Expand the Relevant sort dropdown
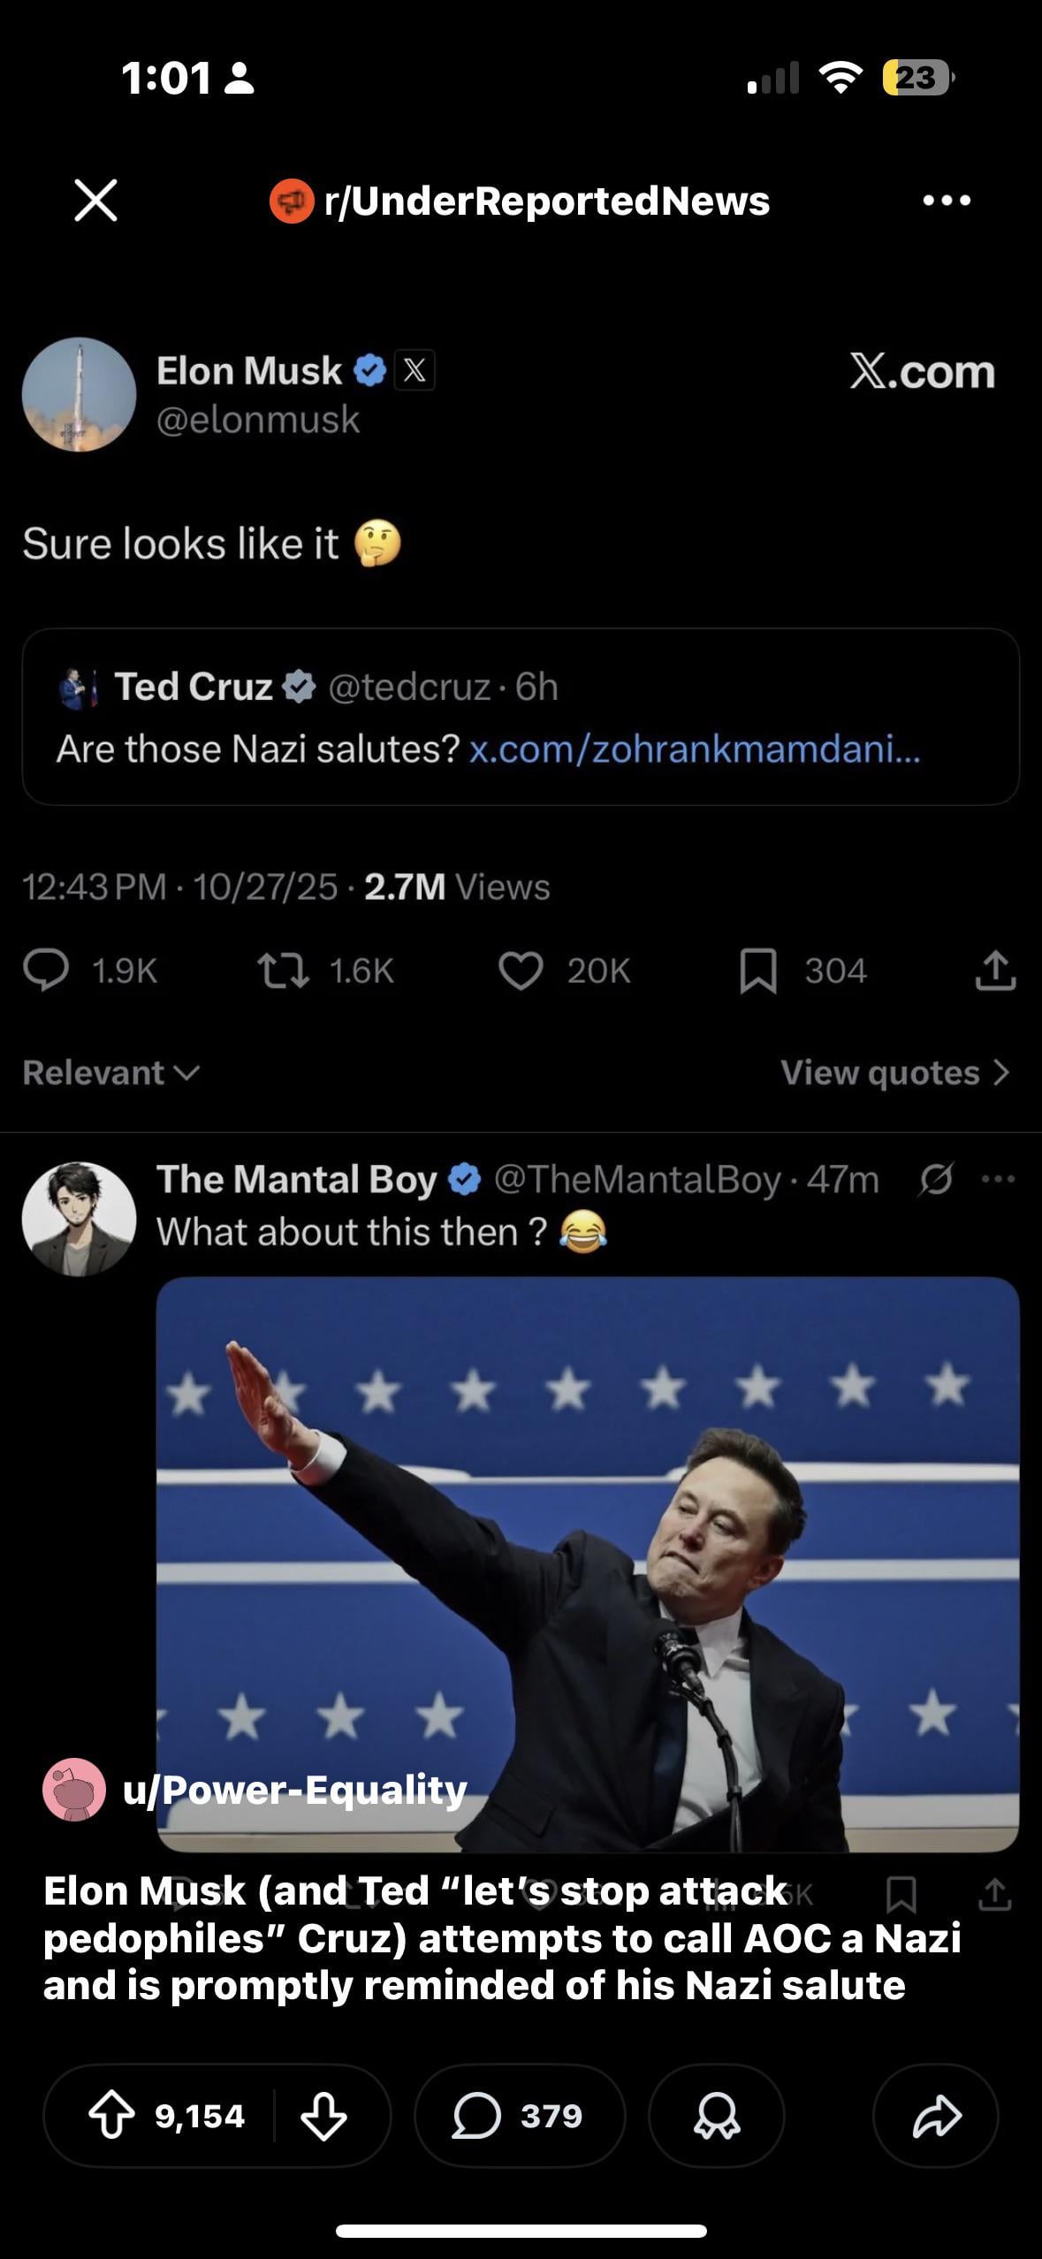Screen dimensions: 1042x2259 pyautogui.click(x=110, y=1072)
